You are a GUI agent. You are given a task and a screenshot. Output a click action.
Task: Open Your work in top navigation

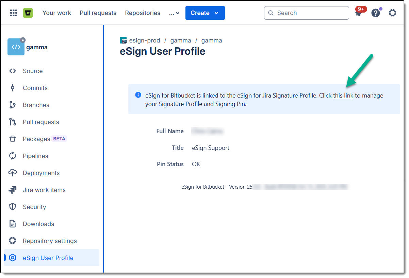(57, 13)
